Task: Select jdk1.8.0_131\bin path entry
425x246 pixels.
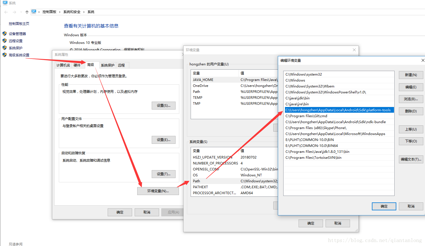Action: [x=339, y=152]
